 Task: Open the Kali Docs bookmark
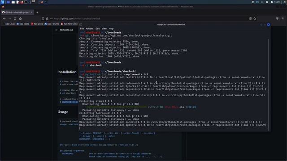pos(37,24)
